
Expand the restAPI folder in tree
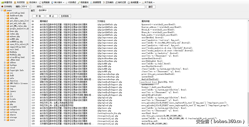point(4,106)
